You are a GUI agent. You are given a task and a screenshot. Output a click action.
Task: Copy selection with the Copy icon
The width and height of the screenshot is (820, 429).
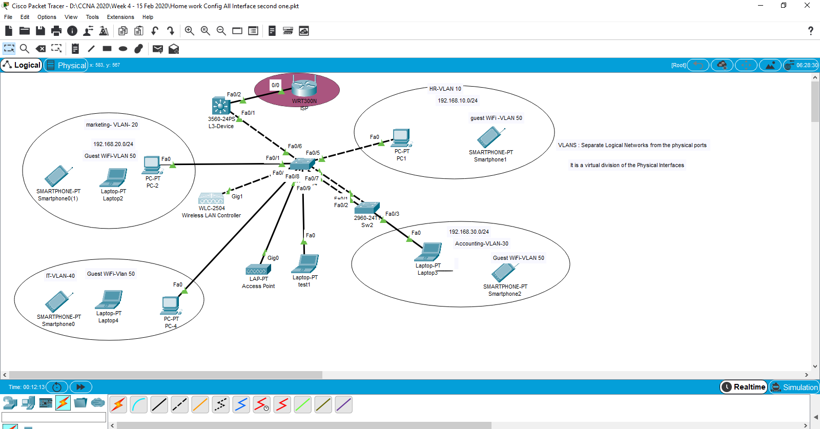click(123, 31)
